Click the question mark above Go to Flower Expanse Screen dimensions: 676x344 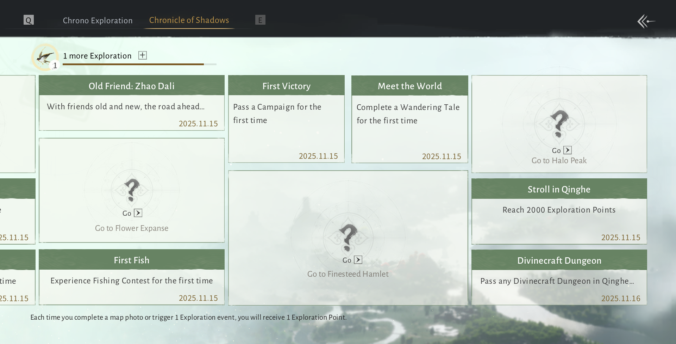(132, 190)
